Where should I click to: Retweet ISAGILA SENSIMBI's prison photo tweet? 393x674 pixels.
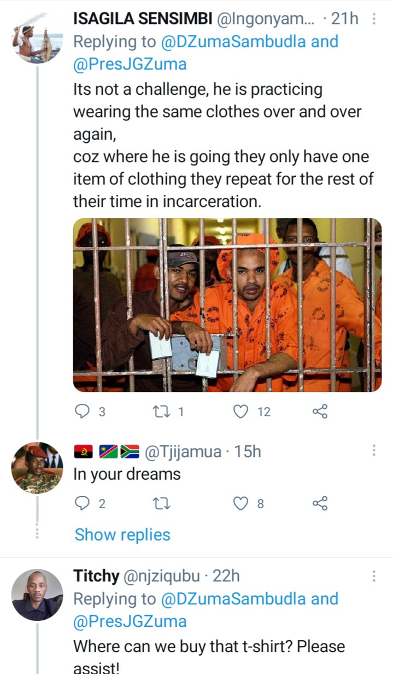pyautogui.click(x=162, y=412)
